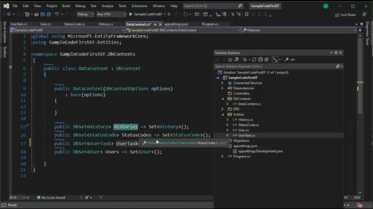Expand Program.cs node in Solution Explorer
The height and width of the screenshot is (209, 373).
coord(223,156)
